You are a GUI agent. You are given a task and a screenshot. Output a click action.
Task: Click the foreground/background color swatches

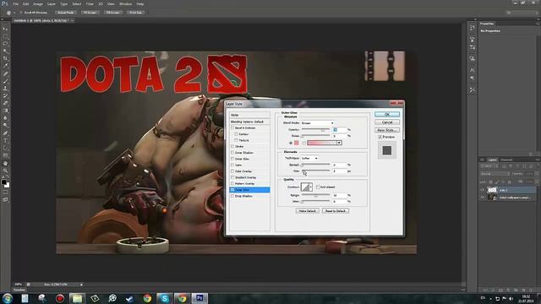tap(5, 183)
